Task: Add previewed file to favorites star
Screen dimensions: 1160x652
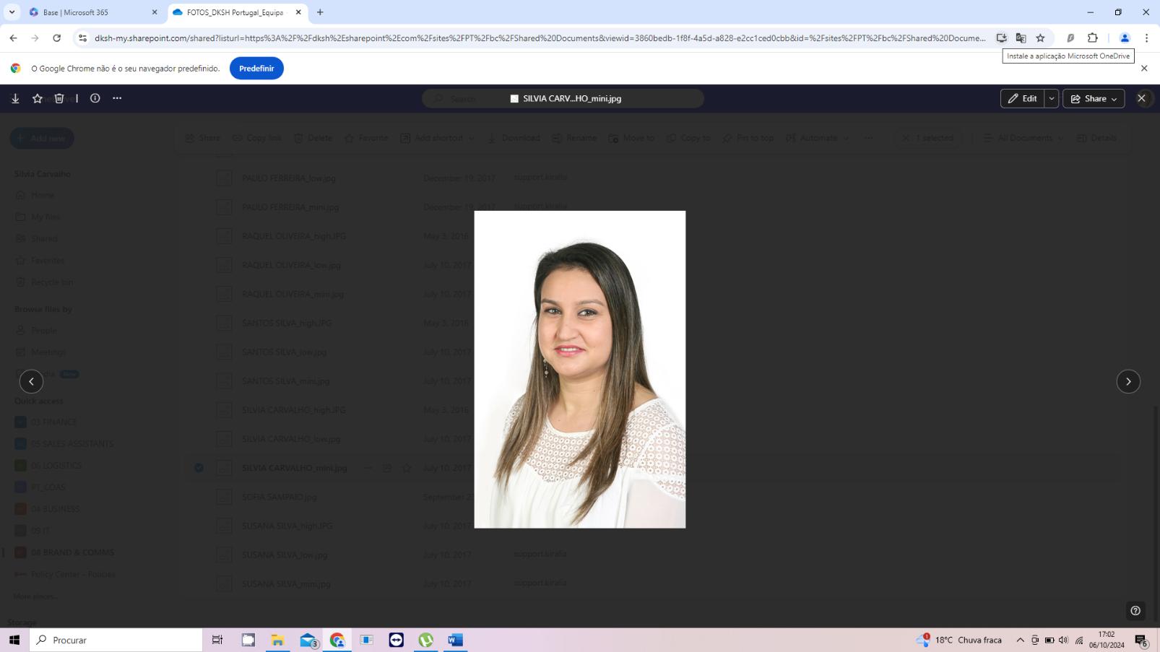Action: (x=38, y=98)
